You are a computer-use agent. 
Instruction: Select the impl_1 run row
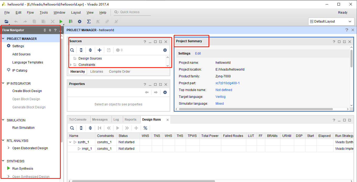tap(211, 149)
